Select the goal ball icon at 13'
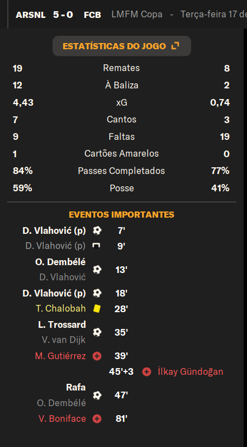This screenshot has width=247, height=447. [x=97, y=270]
